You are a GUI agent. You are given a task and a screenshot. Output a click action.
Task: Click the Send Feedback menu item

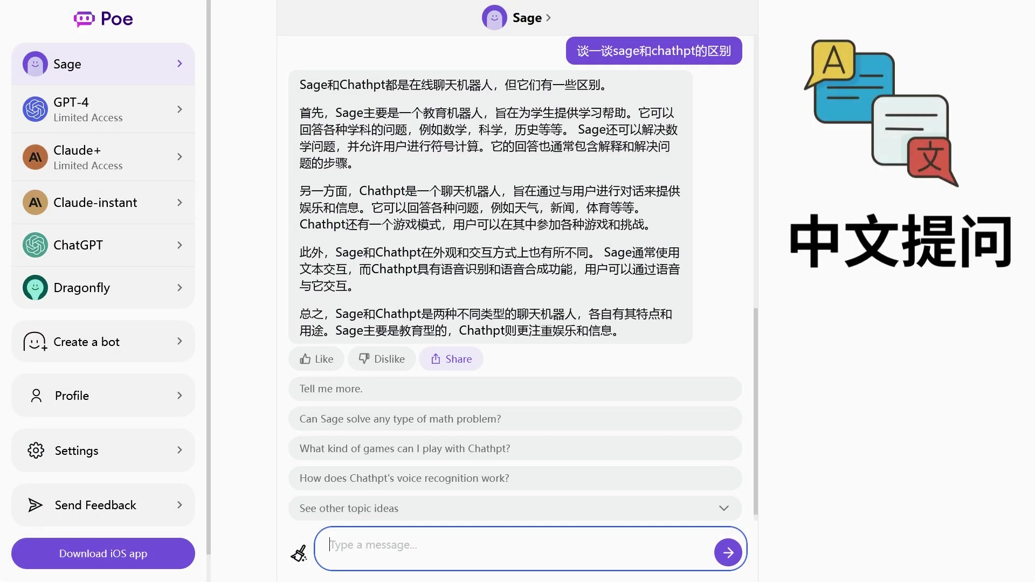tap(102, 504)
